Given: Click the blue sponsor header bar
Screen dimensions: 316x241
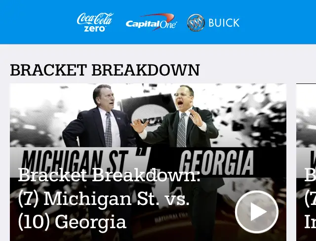Looking at the screenshot, I should pyautogui.click(x=158, y=22).
